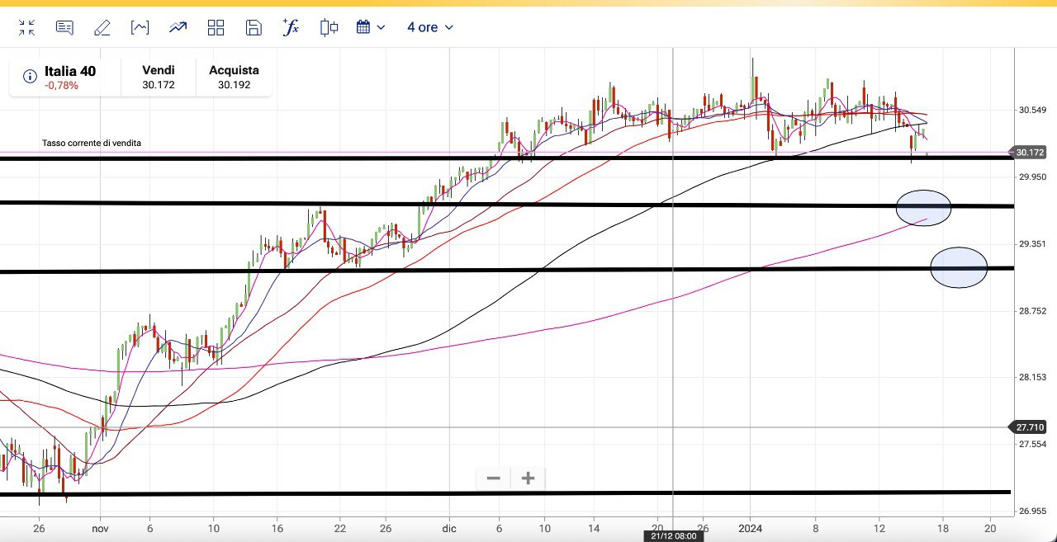
Task: Expand the calendar date range dropdown
Action: tap(371, 27)
